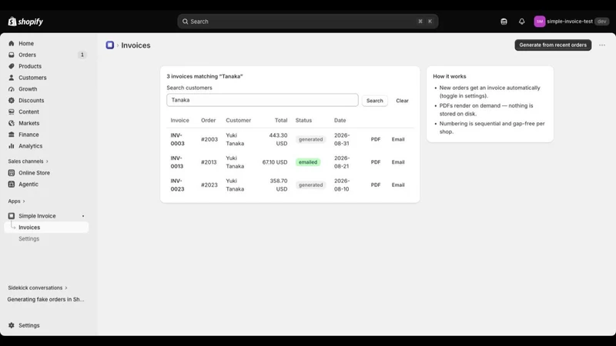The width and height of the screenshot is (616, 346).
Task: Open the Markets globe icon
Action: pyautogui.click(x=12, y=123)
